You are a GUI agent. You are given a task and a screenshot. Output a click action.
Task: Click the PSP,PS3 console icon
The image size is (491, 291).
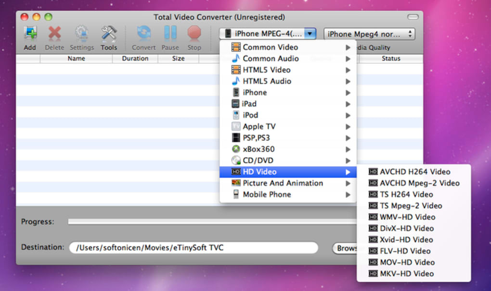236,138
